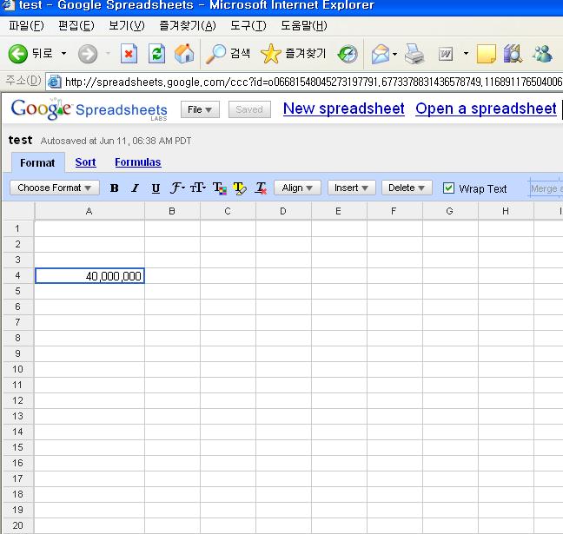563x534 pixels.
Task: Open the New spreadsheet link
Action: pyautogui.click(x=343, y=109)
